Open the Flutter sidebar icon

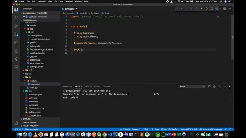pos(16,59)
